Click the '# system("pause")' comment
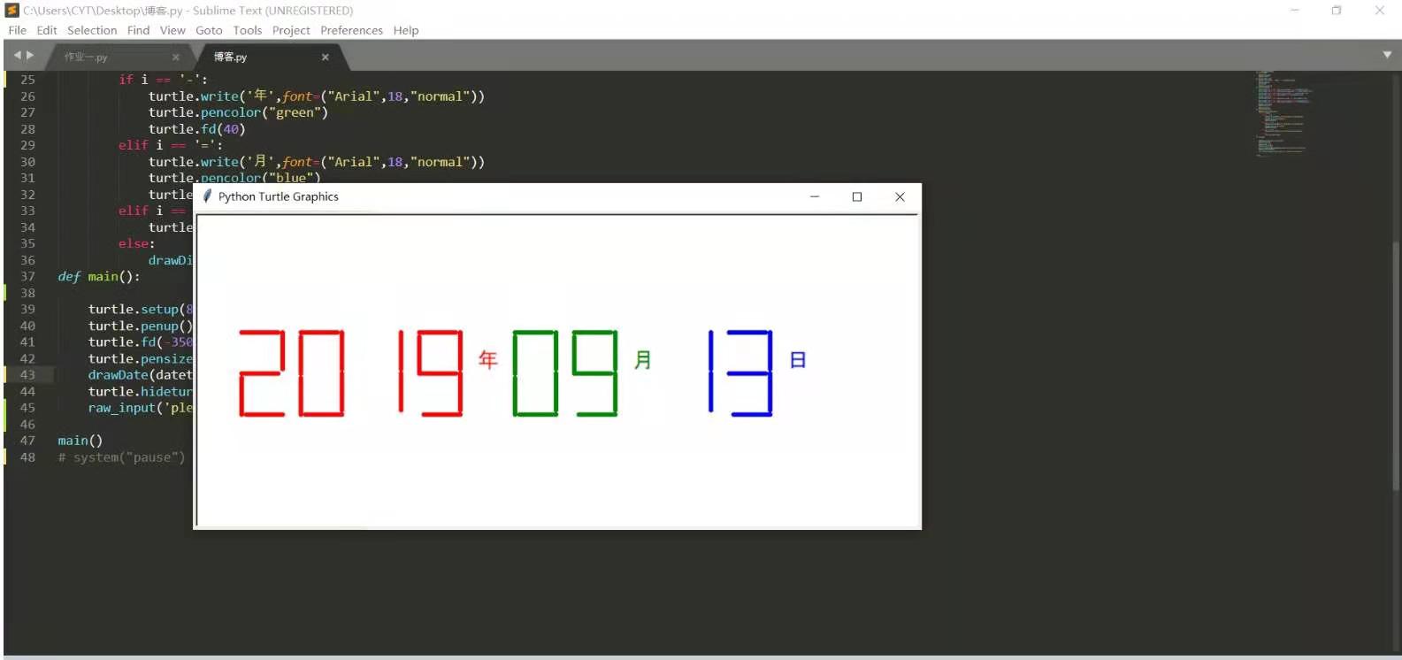 (x=122, y=457)
